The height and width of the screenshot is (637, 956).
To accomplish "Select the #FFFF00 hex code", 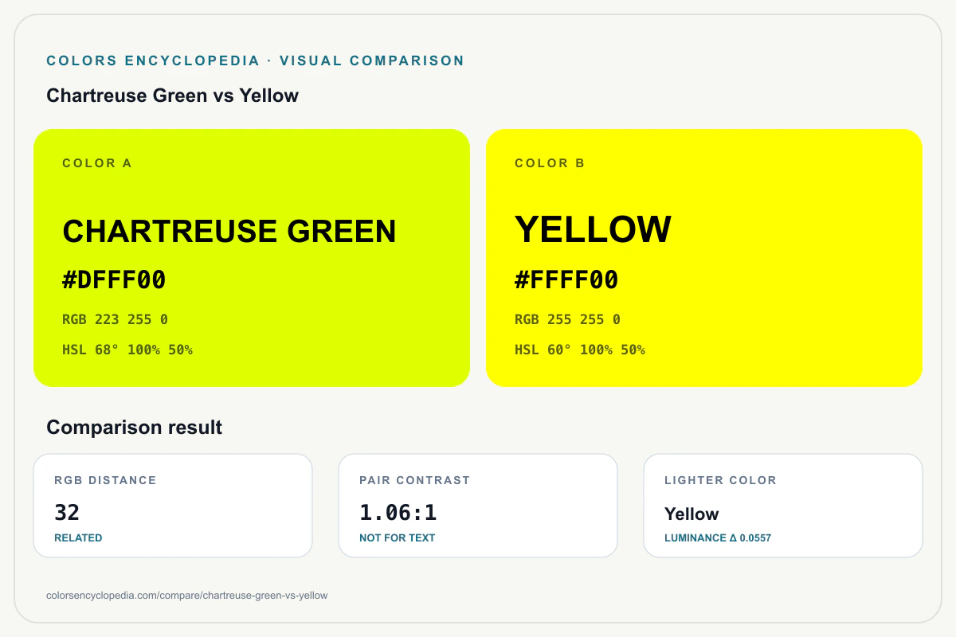I will [x=566, y=280].
